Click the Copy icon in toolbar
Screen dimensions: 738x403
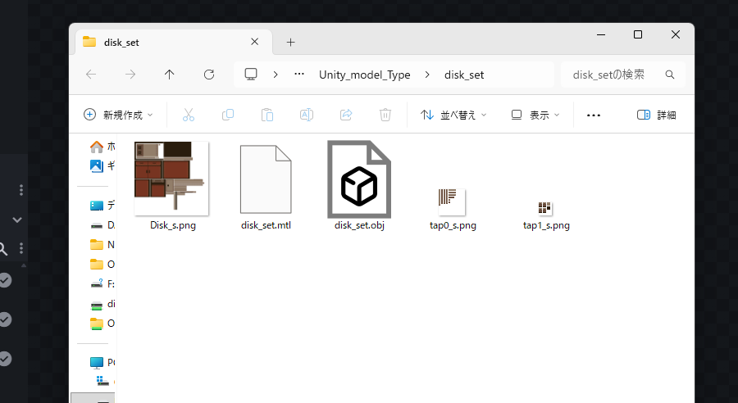(228, 115)
